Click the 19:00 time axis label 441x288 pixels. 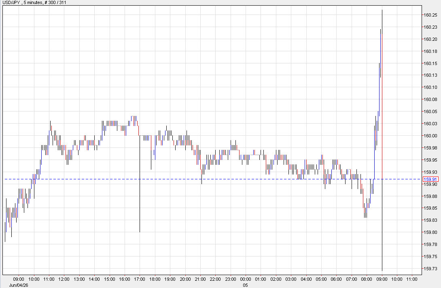coord(170,279)
